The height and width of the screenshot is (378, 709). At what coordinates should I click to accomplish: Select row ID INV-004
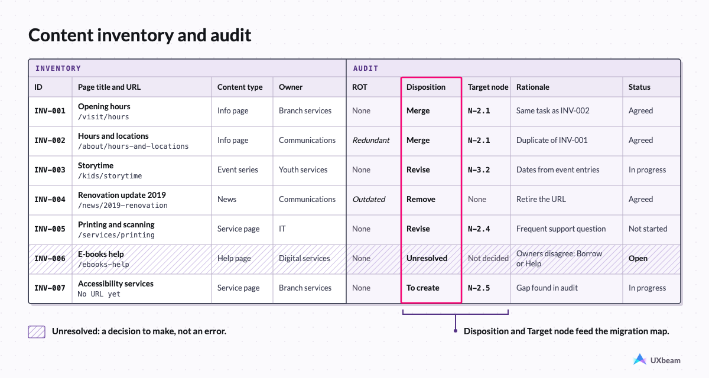click(50, 200)
